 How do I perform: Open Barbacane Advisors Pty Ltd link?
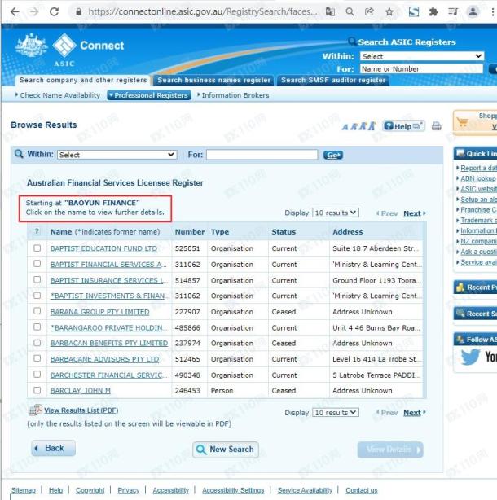pyautogui.click(x=104, y=359)
